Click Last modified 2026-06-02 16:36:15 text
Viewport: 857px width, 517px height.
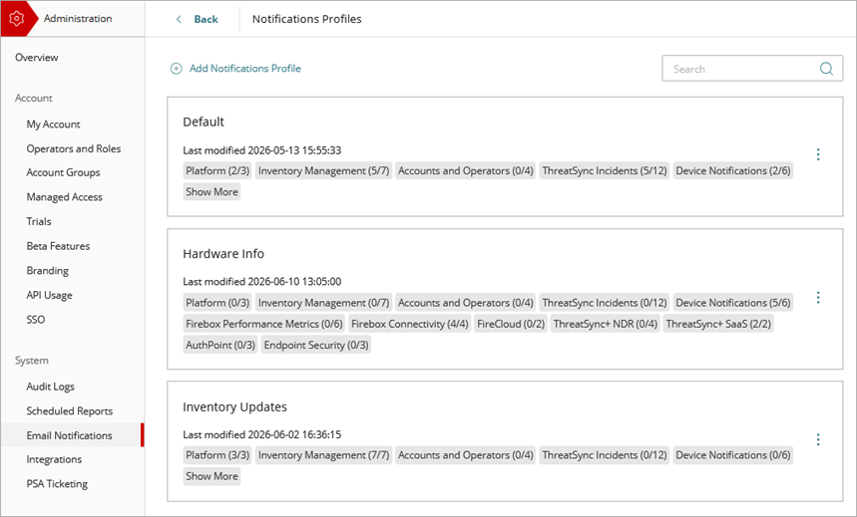[261, 434]
